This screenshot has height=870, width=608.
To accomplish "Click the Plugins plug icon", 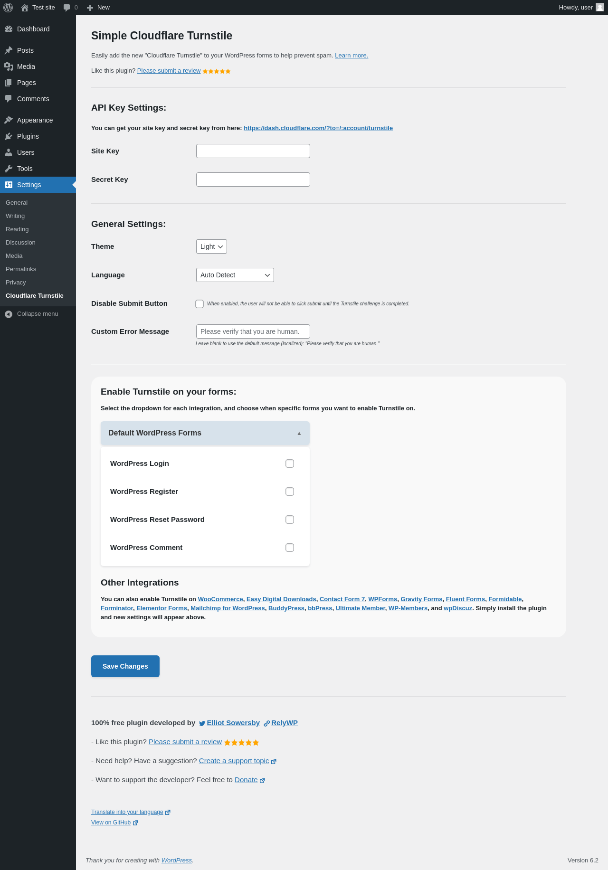I will pos(9,136).
